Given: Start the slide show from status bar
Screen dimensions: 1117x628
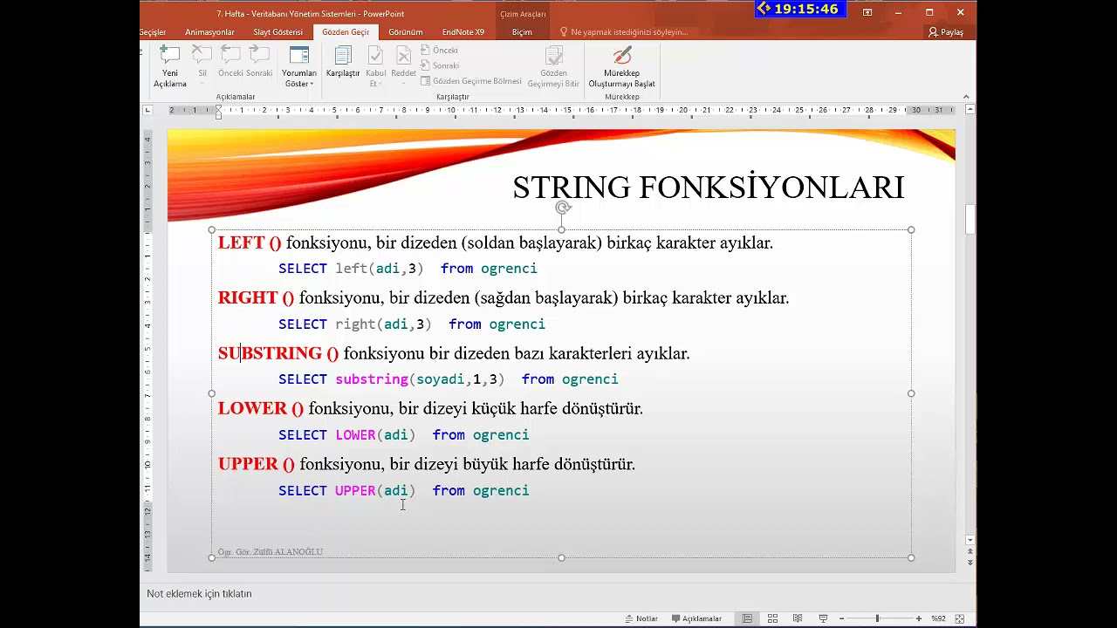Looking at the screenshot, I should point(823,618).
